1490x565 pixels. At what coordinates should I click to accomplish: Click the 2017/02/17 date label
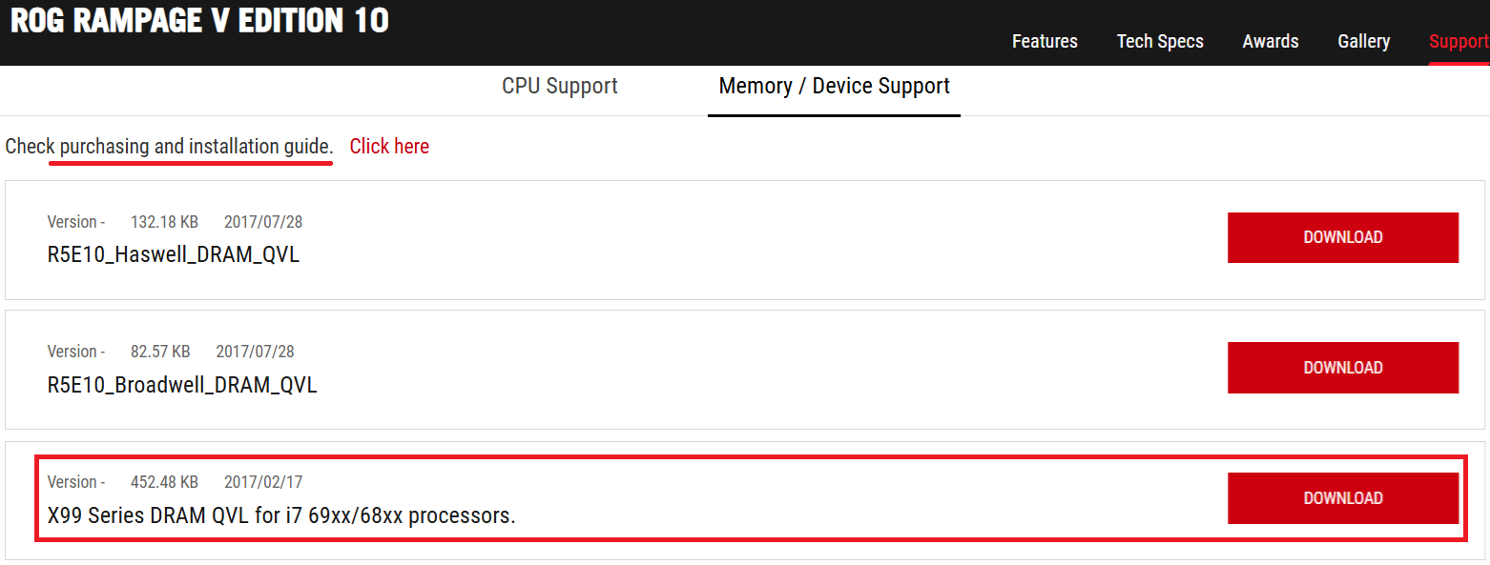click(x=263, y=482)
